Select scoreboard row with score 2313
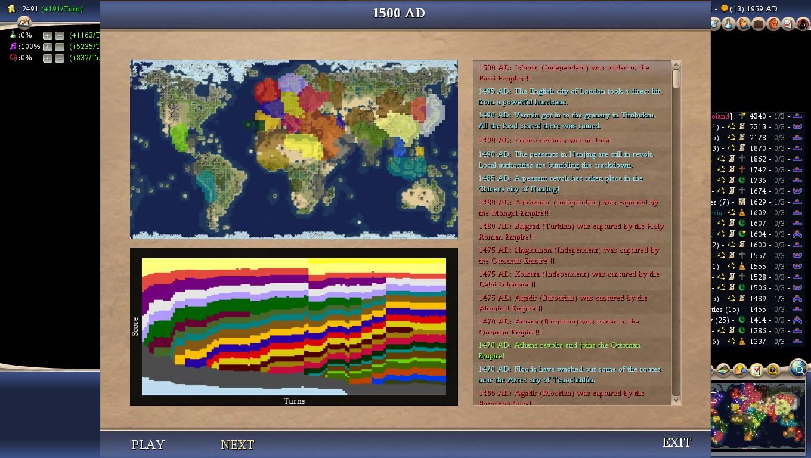Viewport: 811px width, 458px height. pos(757,127)
